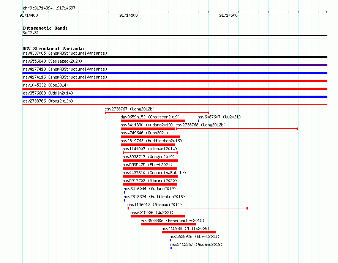Click the blue marker under nsv5628926
The image size is (338, 263).
[170, 240]
